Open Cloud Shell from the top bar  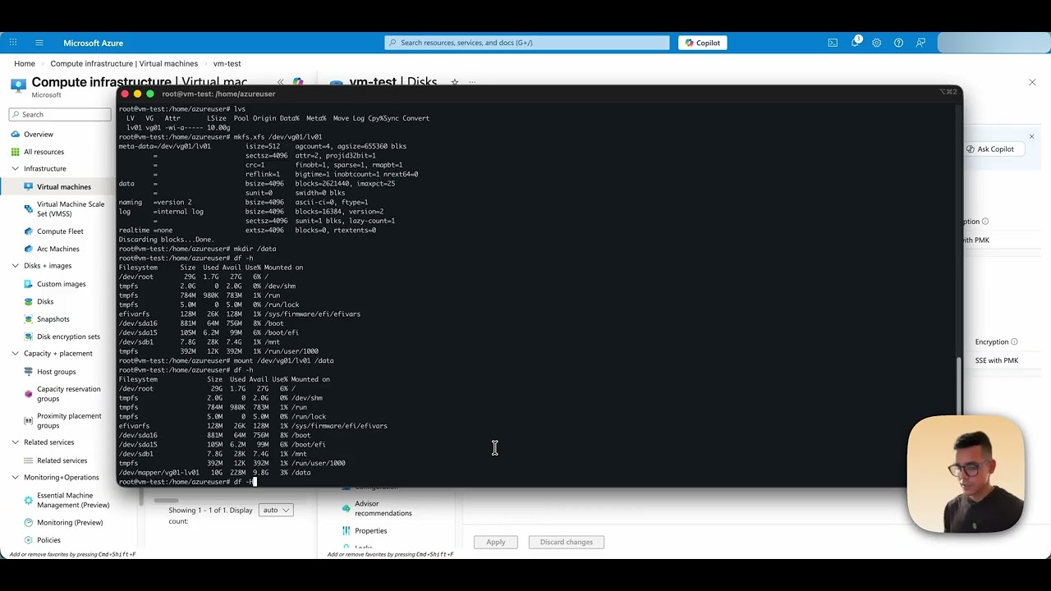click(x=833, y=43)
